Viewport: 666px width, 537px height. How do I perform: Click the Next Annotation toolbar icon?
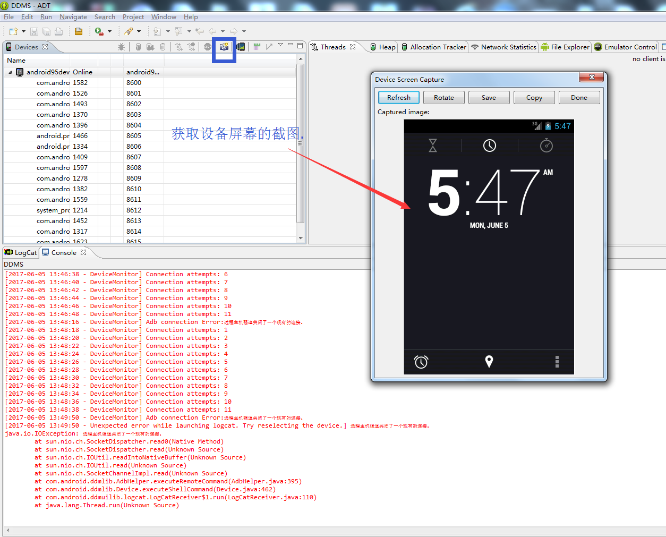pos(157,31)
